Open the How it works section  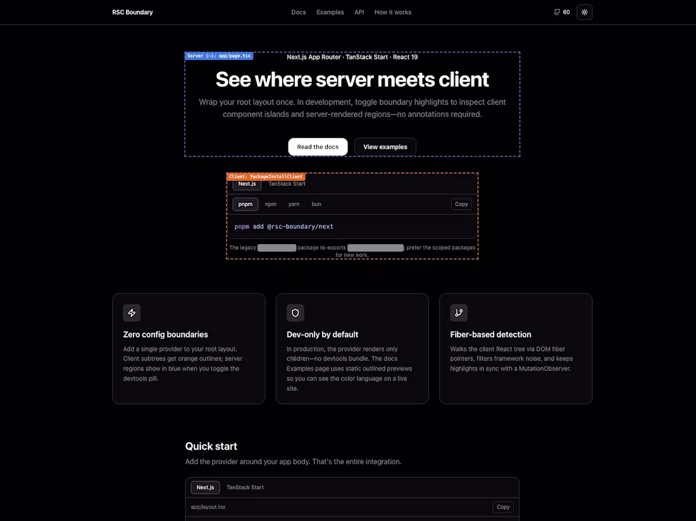pyautogui.click(x=392, y=12)
